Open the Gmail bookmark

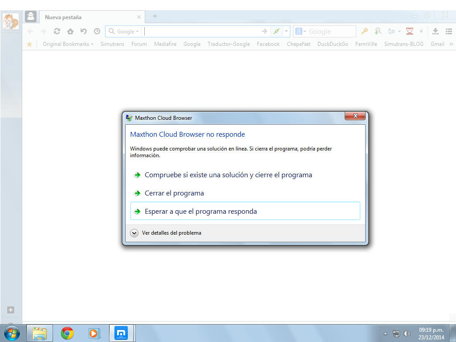click(x=437, y=44)
